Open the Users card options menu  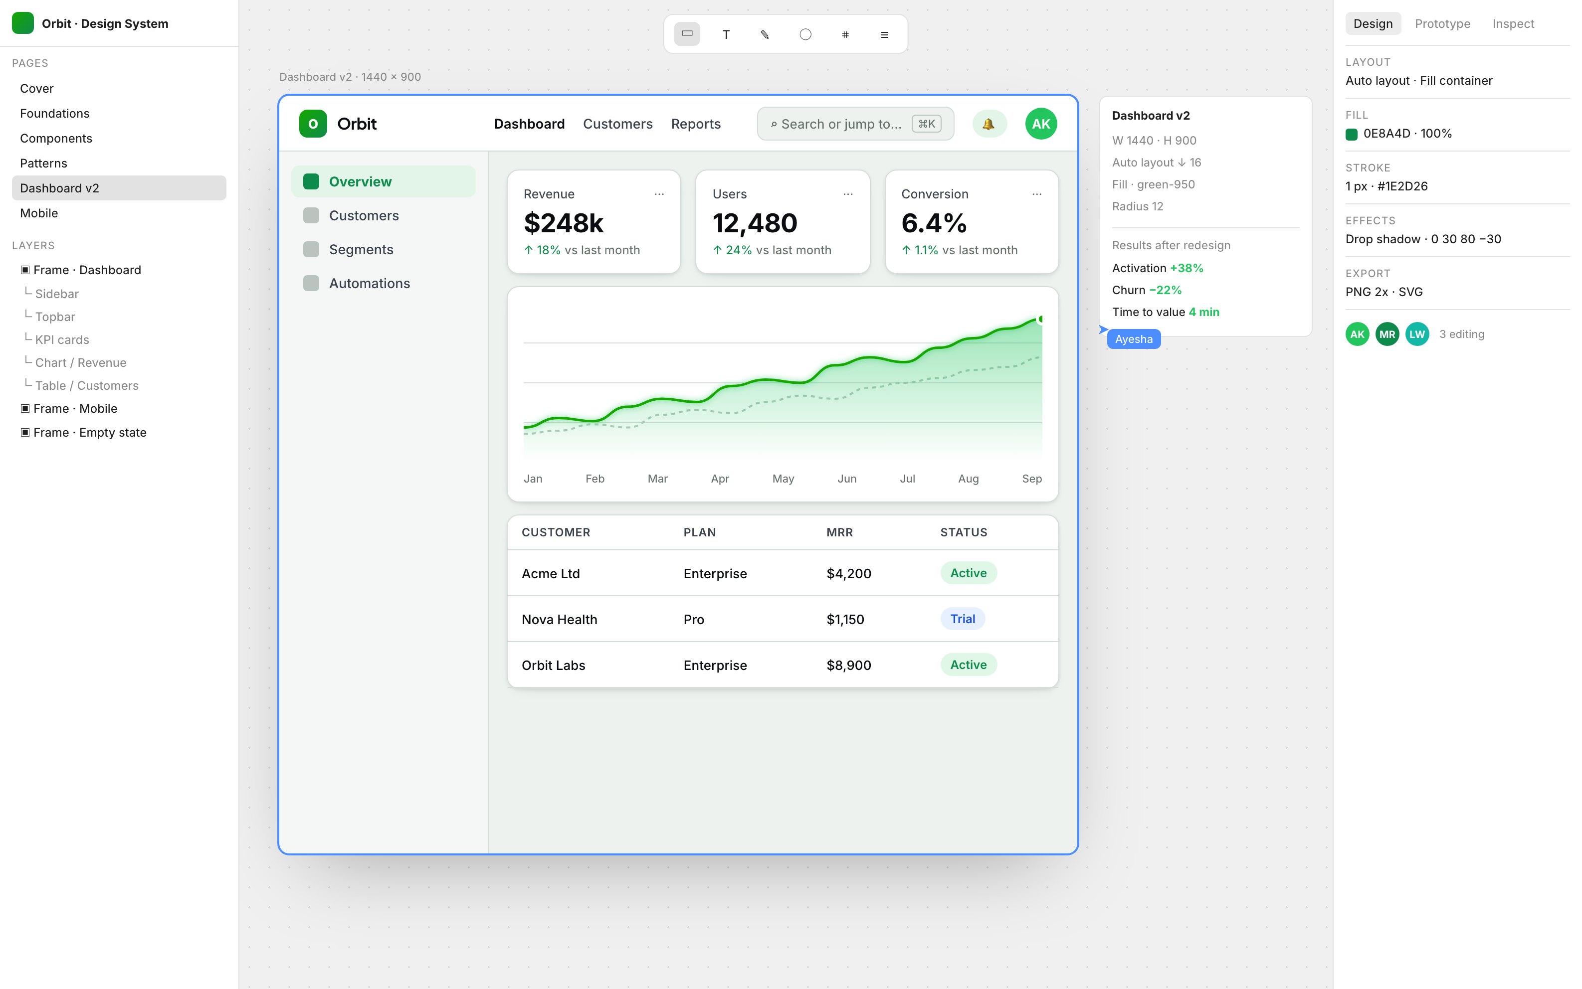848,193
